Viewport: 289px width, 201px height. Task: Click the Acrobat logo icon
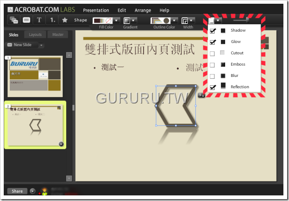click(x=10, y=9)
